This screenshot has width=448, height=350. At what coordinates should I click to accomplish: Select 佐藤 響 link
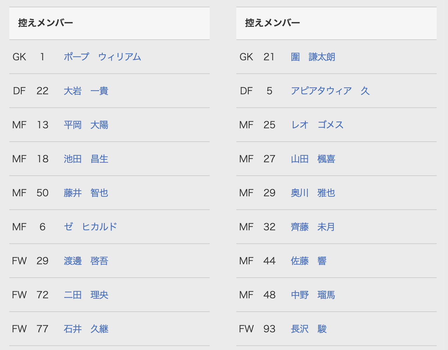coord(308,261)
